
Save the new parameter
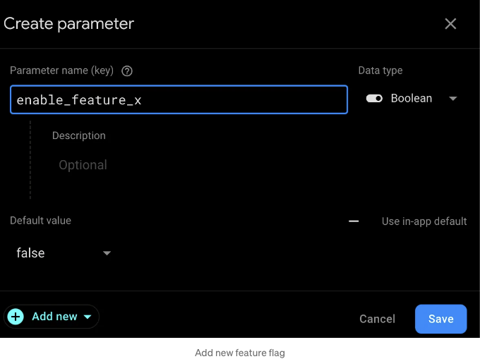[440, 319]
